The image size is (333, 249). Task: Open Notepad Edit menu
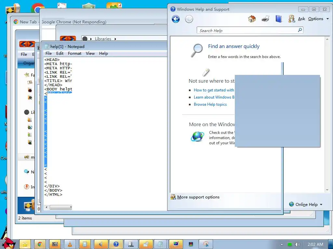click(60, 53)
